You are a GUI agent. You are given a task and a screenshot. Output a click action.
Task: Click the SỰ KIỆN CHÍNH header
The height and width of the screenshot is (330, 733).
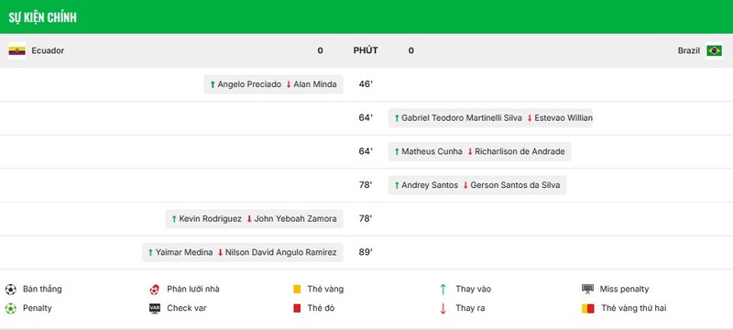[42, 17]
